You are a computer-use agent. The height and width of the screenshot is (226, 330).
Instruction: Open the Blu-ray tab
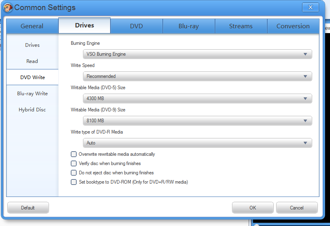pos(189,26)
